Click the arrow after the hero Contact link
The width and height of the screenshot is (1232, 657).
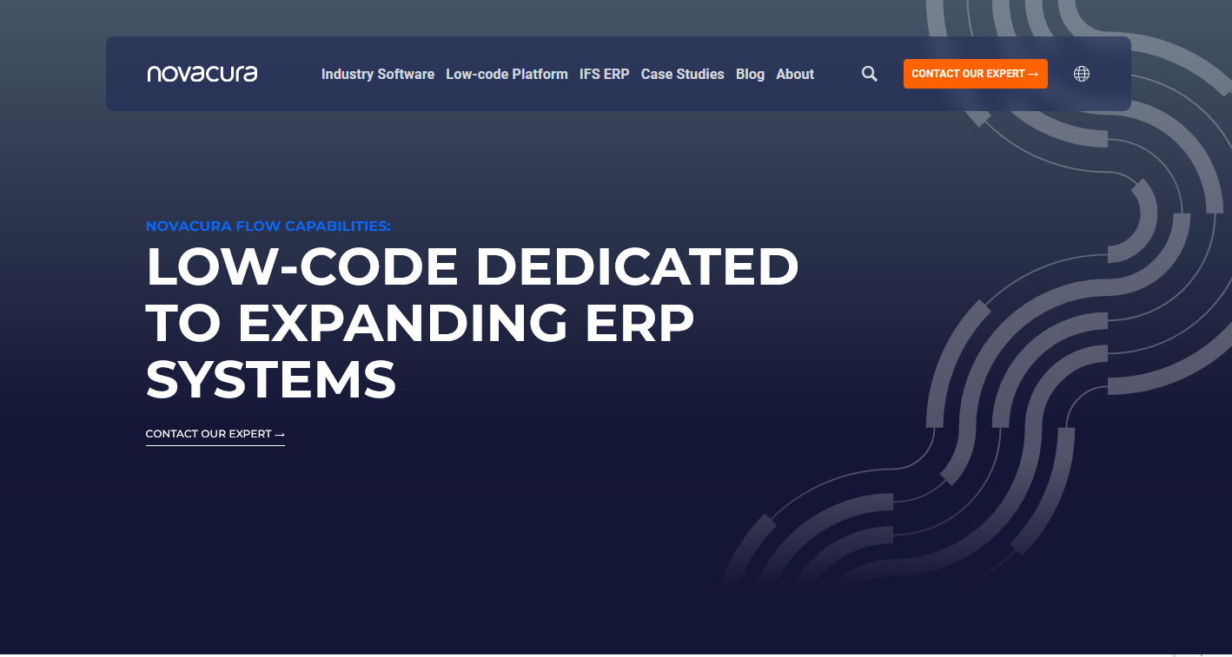pos(279,434)
